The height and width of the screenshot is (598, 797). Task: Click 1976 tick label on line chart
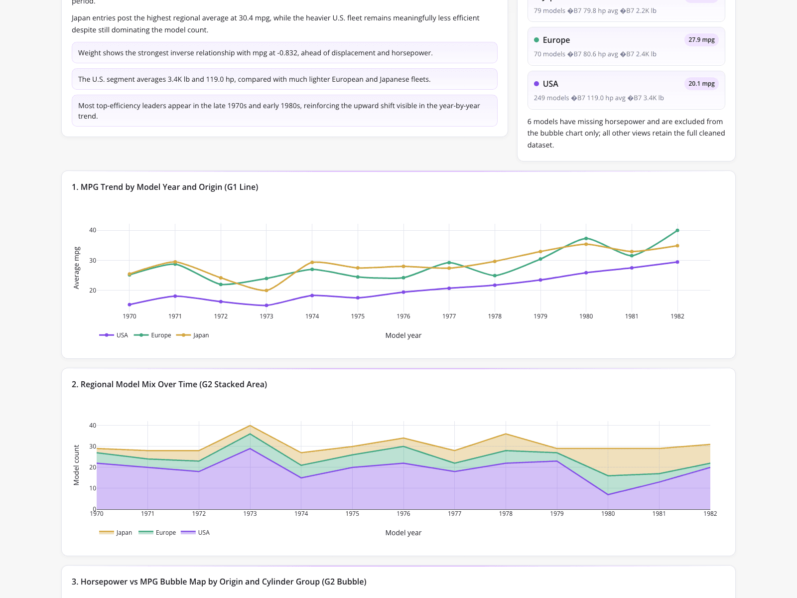pyautogui.click(x=403, y=316)
